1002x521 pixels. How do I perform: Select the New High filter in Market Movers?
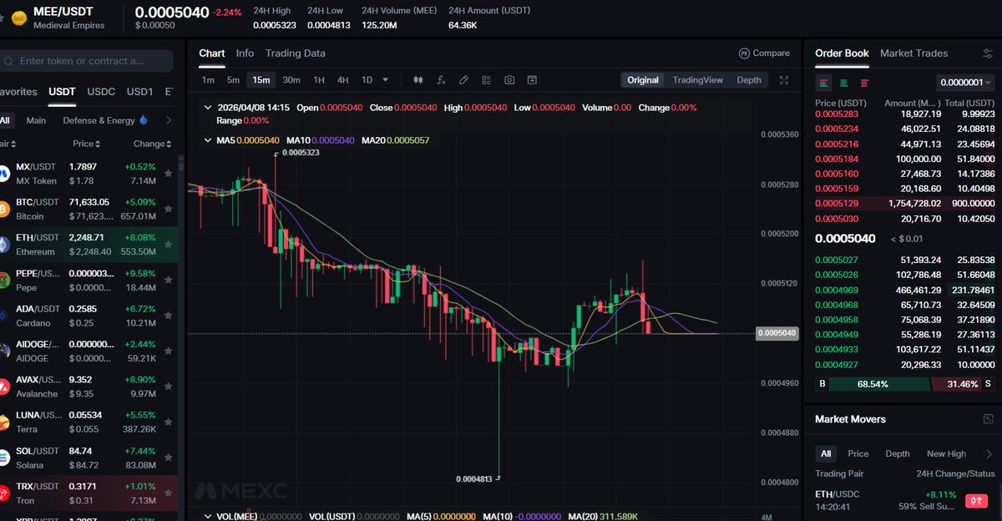coord(946,453)
